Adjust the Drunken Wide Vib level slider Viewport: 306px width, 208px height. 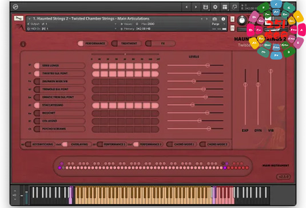[x=193, y=81]
